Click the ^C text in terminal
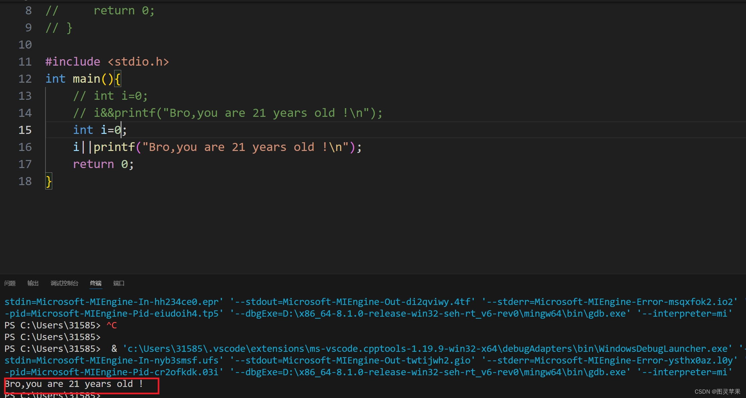Screen dimensions: 746x398 click(x=111, y=325)
